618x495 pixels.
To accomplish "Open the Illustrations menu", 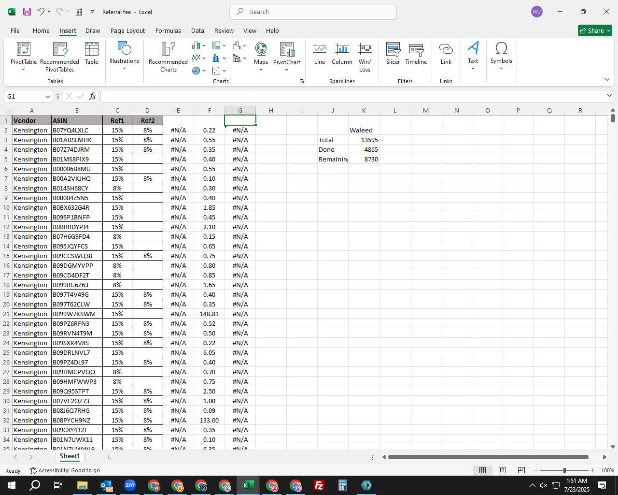I will [124, 56].
